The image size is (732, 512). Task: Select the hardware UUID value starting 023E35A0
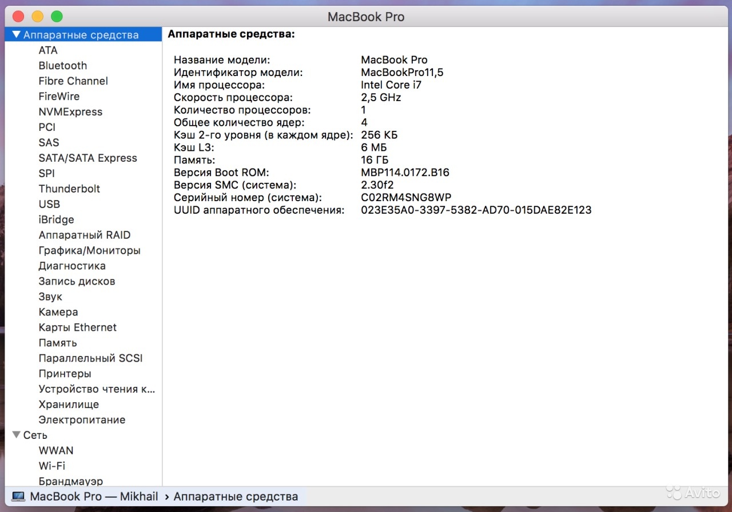click(x=476, y=210)
